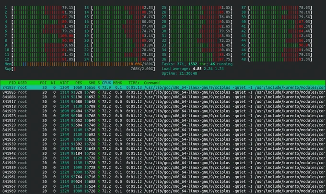Click CPU 8 meter showing 96.8%
This screenshot has height=194, width=326.
(40, 41)
